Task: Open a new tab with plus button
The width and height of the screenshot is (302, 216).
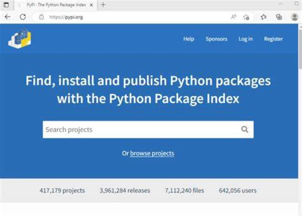Action: (x=103, y=5)
